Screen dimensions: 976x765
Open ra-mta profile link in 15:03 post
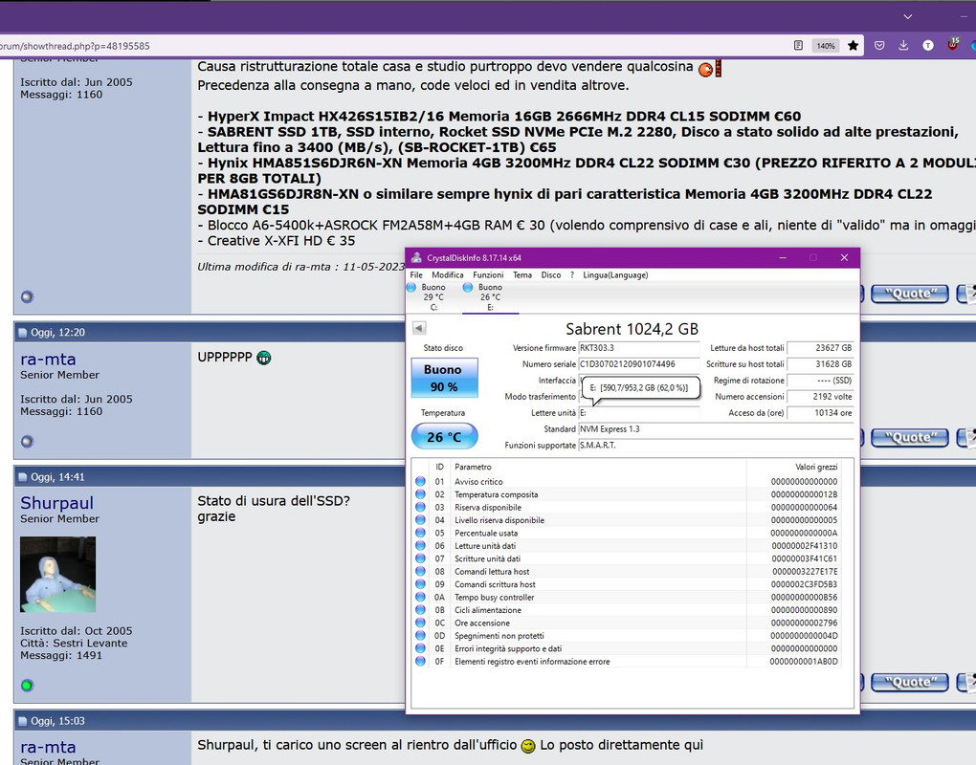pos(48,747)
